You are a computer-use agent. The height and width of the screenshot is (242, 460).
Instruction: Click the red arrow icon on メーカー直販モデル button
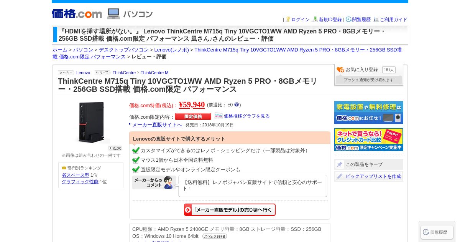click(188, 210)
